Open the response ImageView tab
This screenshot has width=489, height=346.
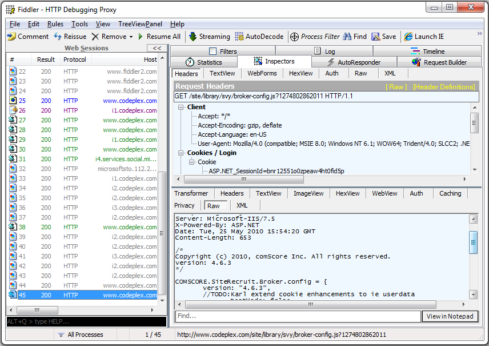308,193
